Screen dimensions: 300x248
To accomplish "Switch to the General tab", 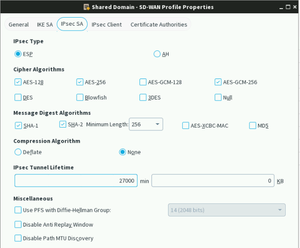I will (19, 25).
